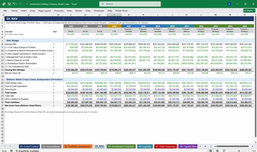Screen dimensions: 257x152
Task: Click the 100% zoom level
Action: click(254, 151)
